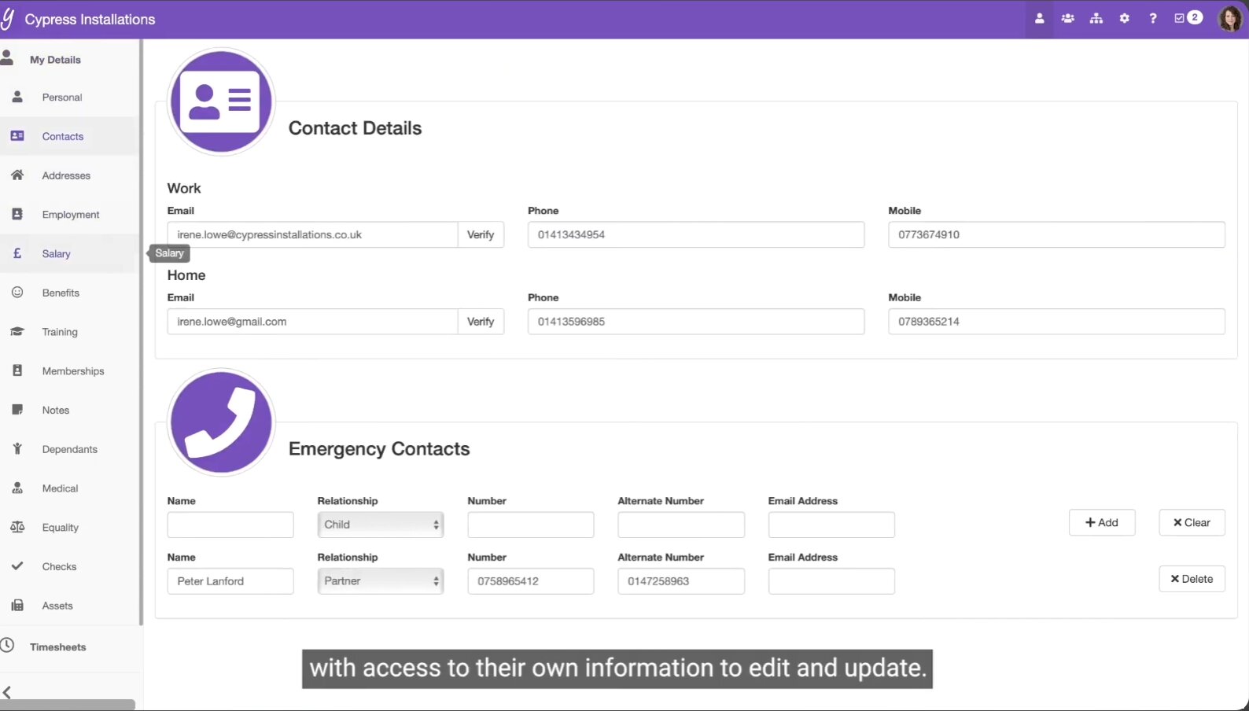Open the tasks checklist icon with badge
The height and width of the screenshot is (711, 1249).
(x=1188, y=18)
